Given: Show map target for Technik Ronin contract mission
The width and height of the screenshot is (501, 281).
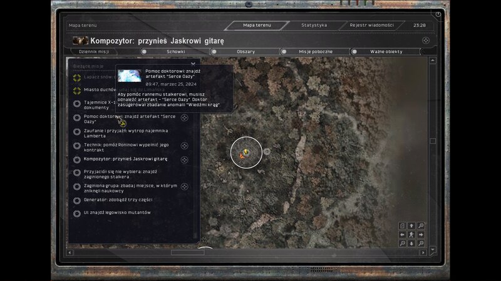Looking at the screenshot, I should [184, 145].
